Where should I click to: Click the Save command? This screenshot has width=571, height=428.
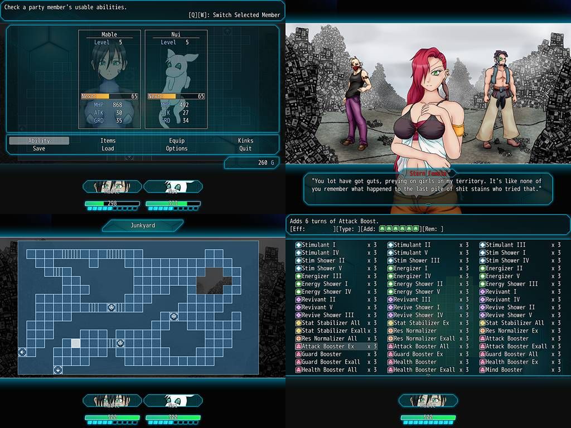click(39, 148)
